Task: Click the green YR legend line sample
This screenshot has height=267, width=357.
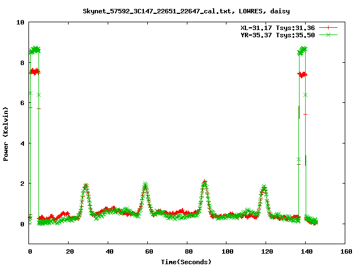Action: [329, 34]
